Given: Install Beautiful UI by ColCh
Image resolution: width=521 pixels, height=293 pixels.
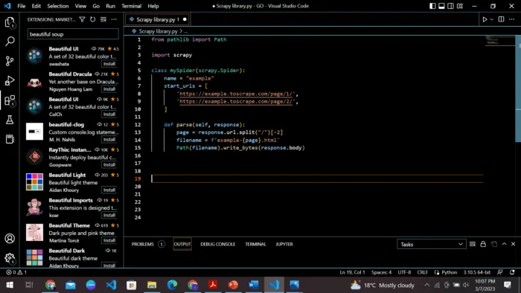Looking at the screenshot, I should coord(109,114).
